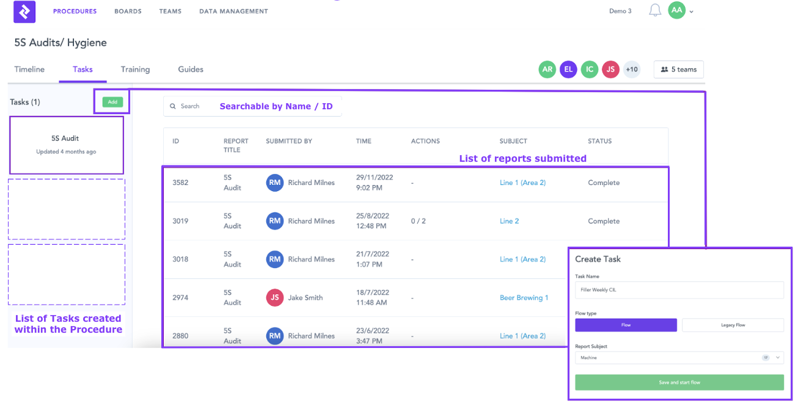Open the AA profile avatar
Image resolution: width=798 pixels, height=406 pixels.
pyautogui.click(x=676, y=10)
